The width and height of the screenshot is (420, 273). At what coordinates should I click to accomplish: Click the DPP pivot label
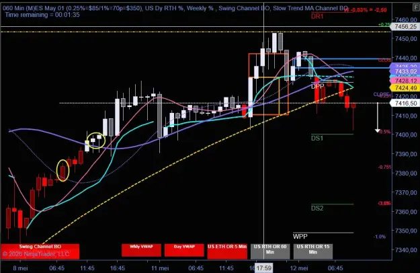click(317, 86)
